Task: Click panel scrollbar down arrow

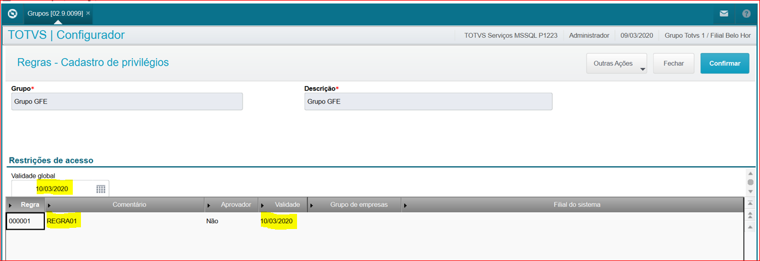Action: (750, 191)
